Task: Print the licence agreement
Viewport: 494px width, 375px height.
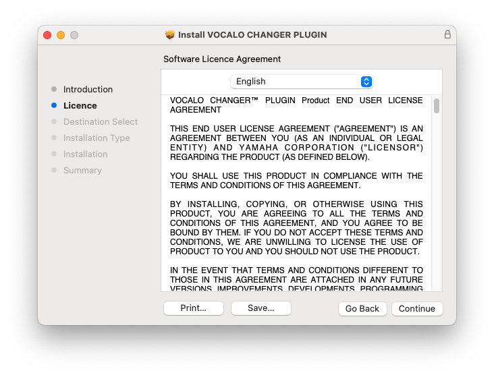Action: coord(194,308)
